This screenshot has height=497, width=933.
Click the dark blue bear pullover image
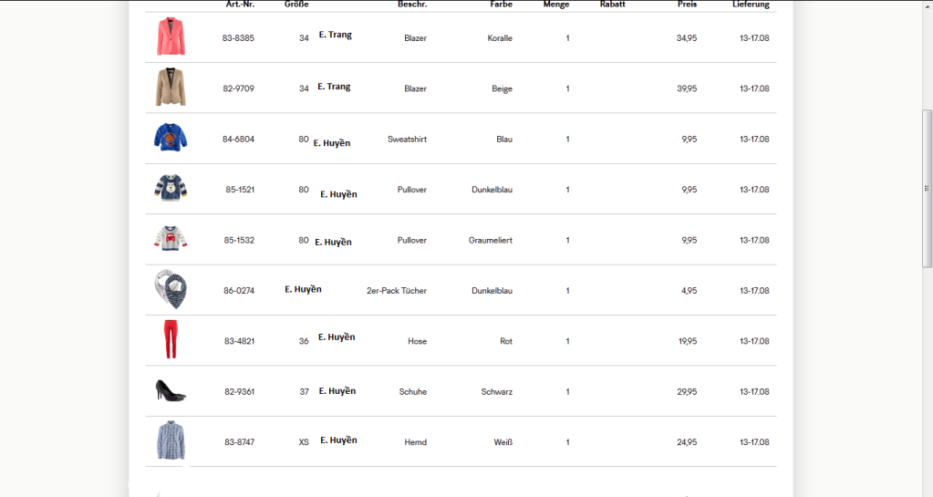[171, 188]
